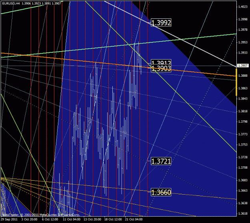
Task: Click the 1.3888 price axis value
Action: (x=243, y=76)
